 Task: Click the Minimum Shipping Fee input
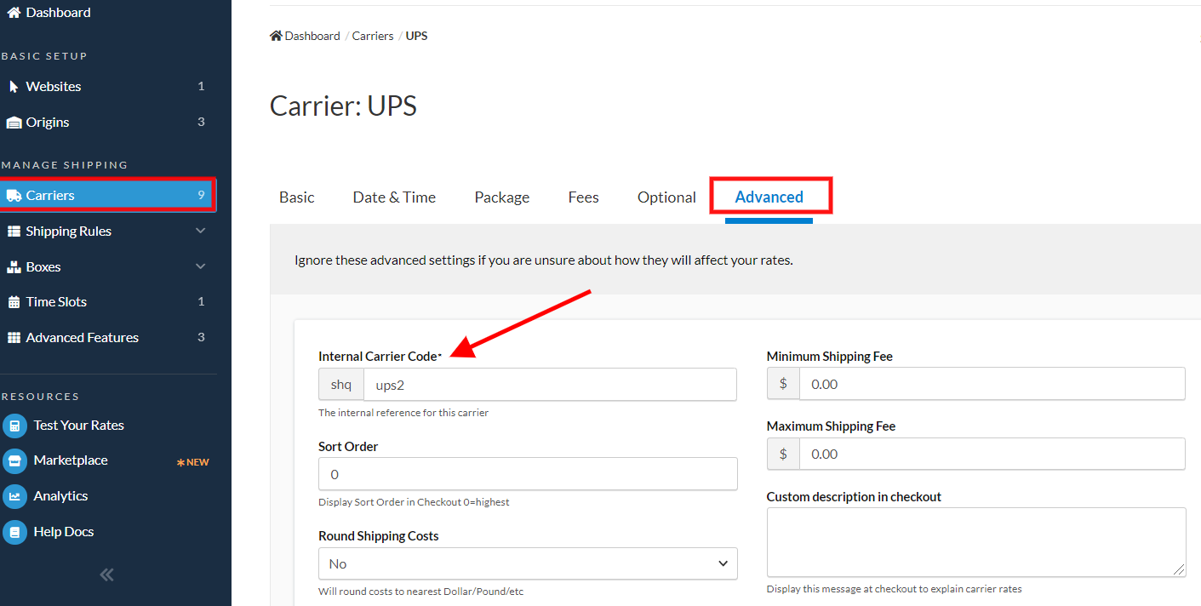click(991, 385)
